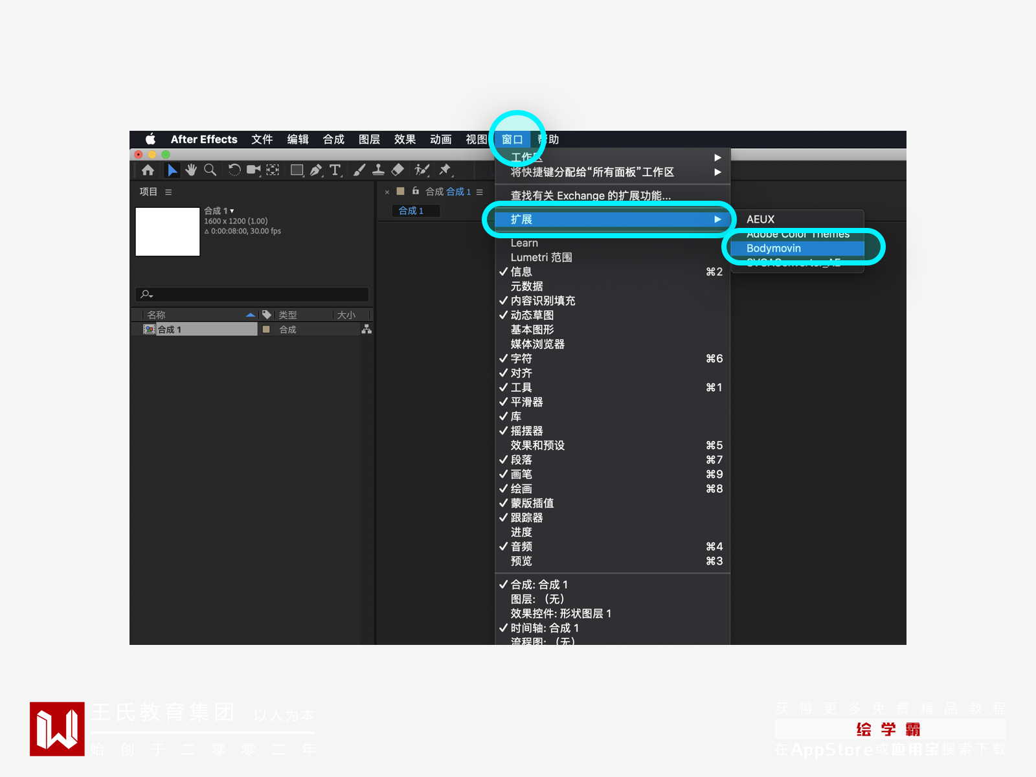
Task: Open the 合成 1 dropdown in project preview
Action: (232, 211)
